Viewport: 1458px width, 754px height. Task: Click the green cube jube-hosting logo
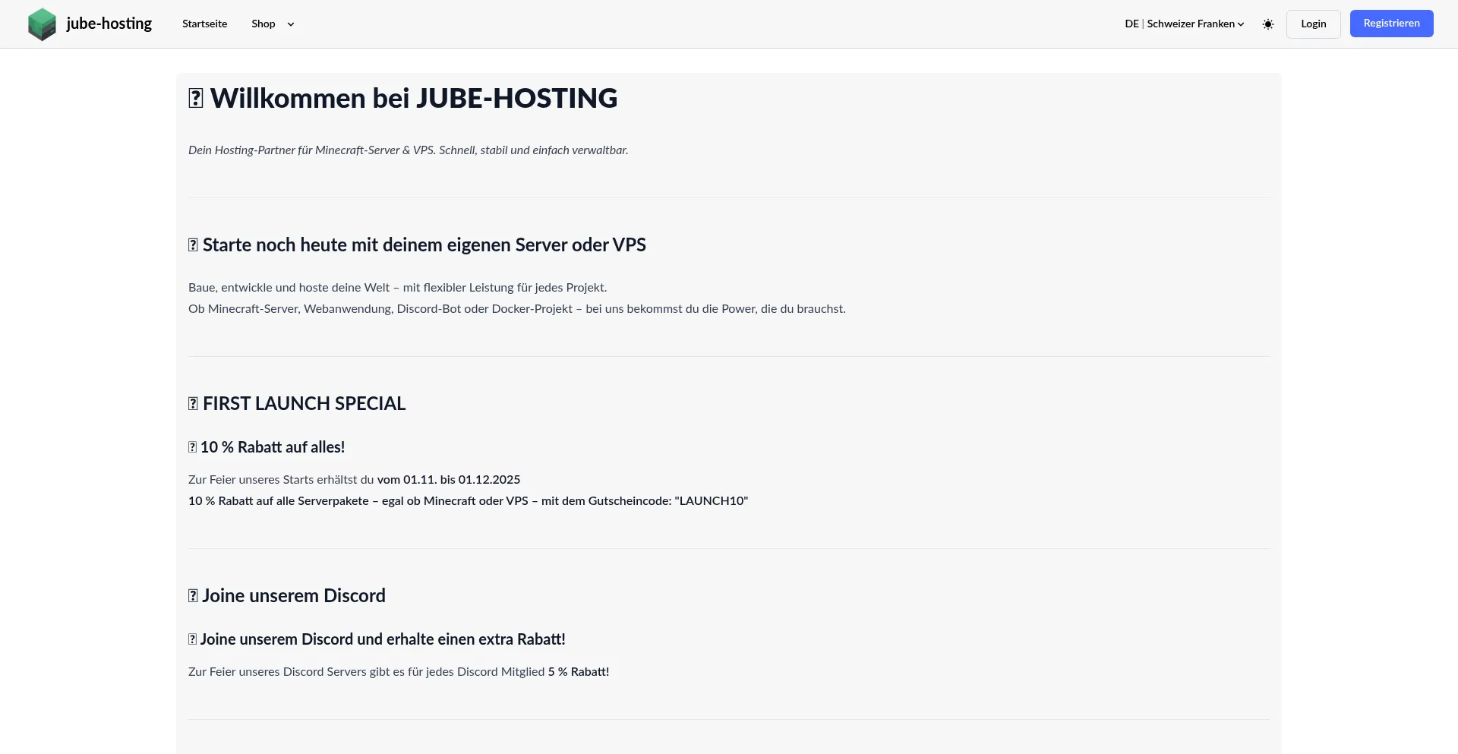tap(42, 24)
